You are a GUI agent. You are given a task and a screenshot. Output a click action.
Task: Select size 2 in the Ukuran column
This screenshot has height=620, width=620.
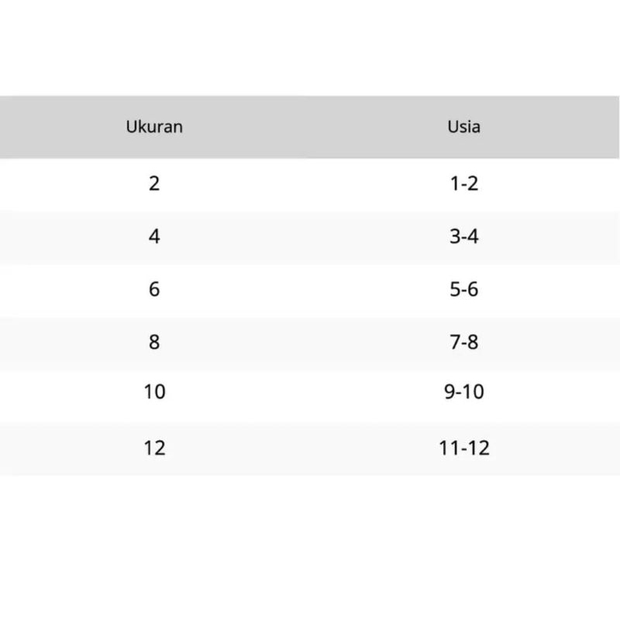click(154, 184)
